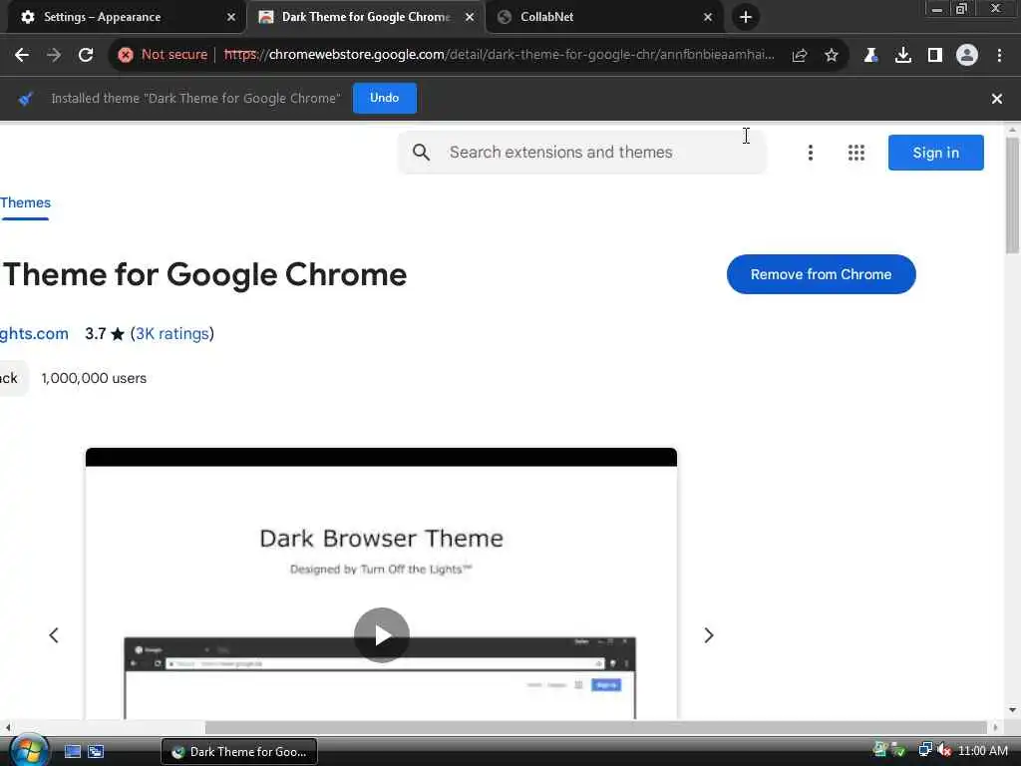Open the Themes category tab
Image resolution: width=1021 pixels, height=766 pixels.
point(25,203)
